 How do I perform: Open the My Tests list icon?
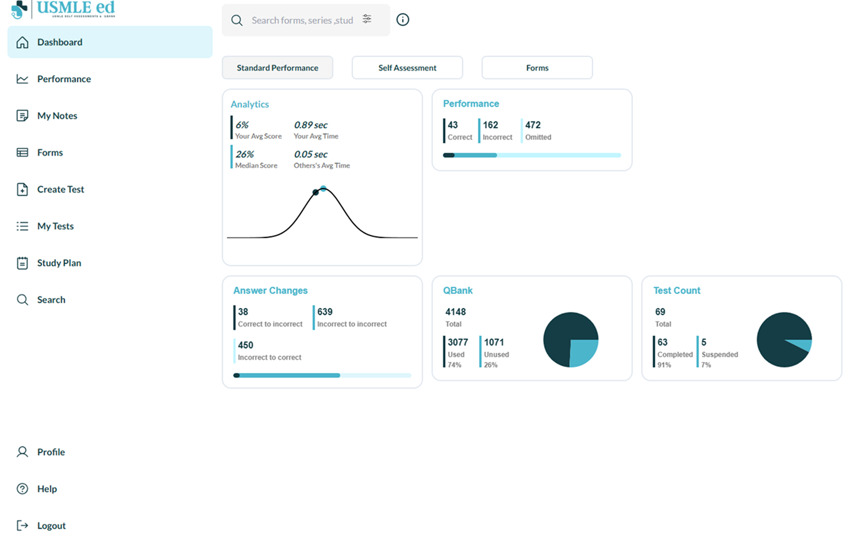[22, 226]
